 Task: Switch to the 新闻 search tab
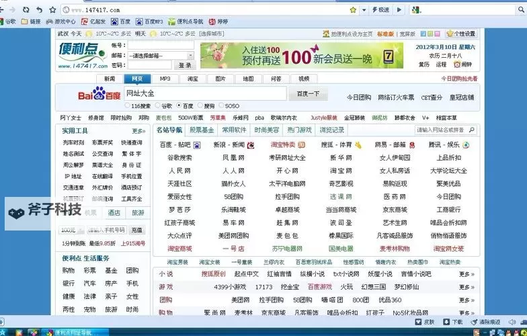(110, 79)
